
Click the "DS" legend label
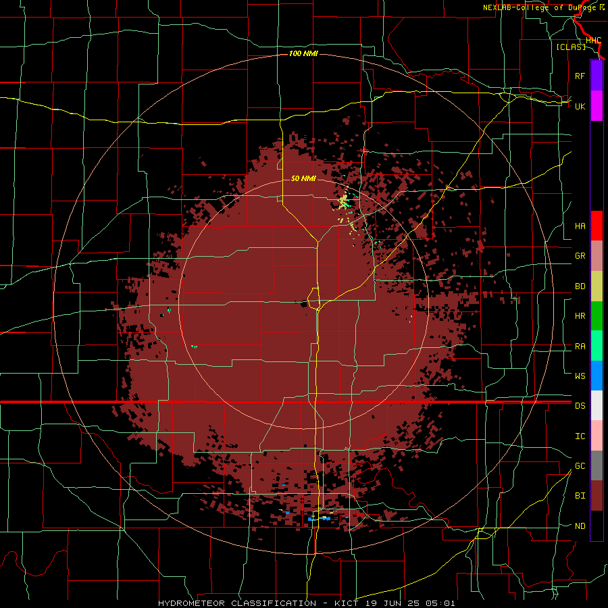580,405
